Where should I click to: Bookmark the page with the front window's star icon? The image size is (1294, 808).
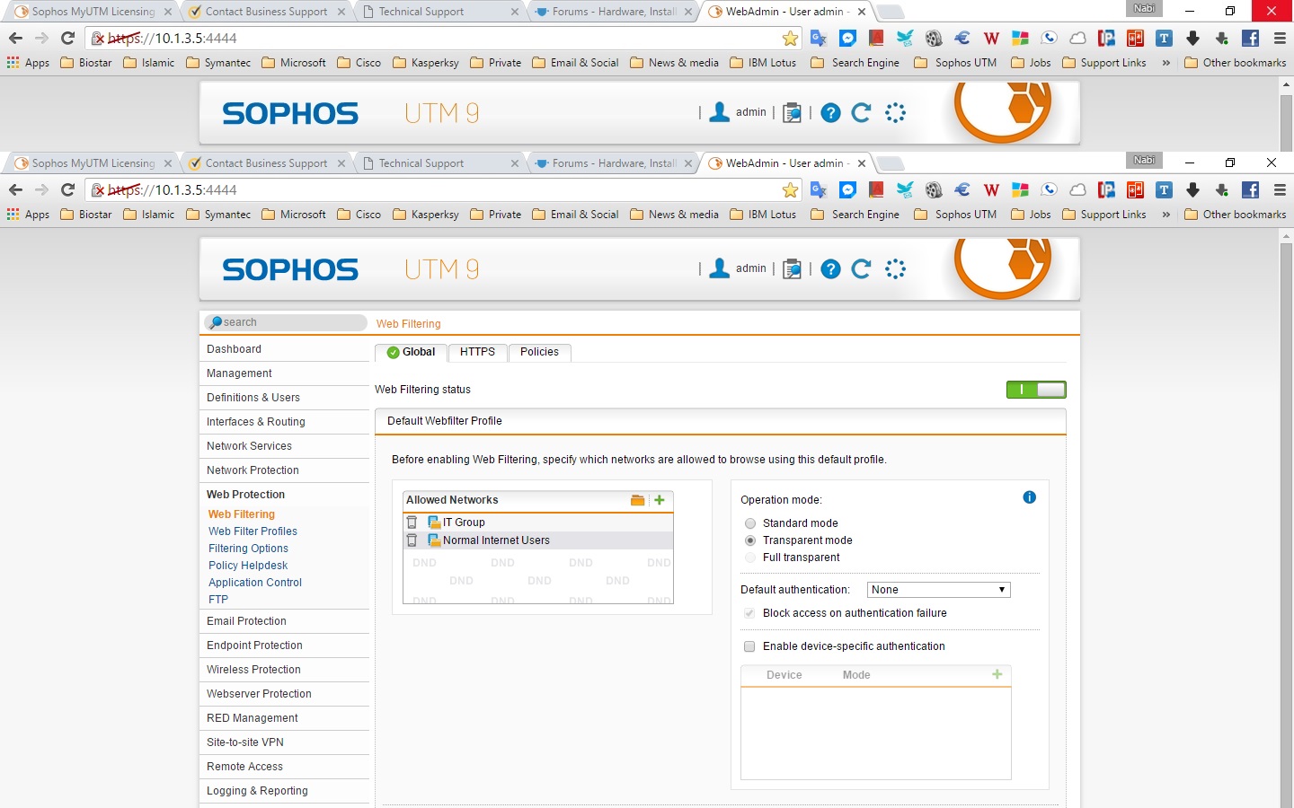[x=790, y=190]
